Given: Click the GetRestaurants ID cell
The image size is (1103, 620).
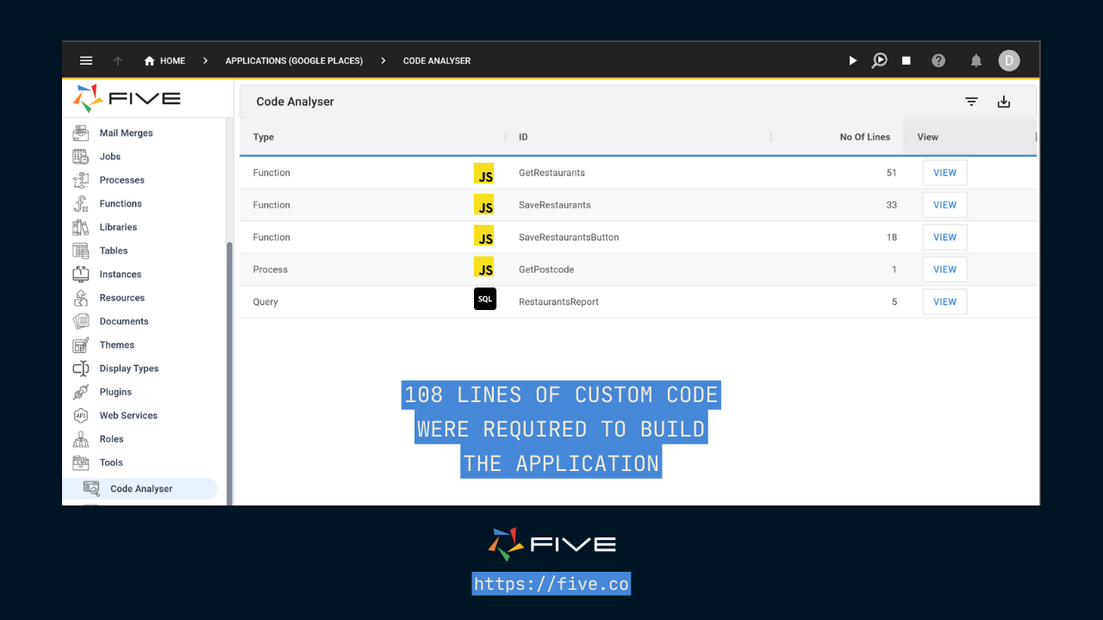Looking at the screenshot, I should coord(551,173).
